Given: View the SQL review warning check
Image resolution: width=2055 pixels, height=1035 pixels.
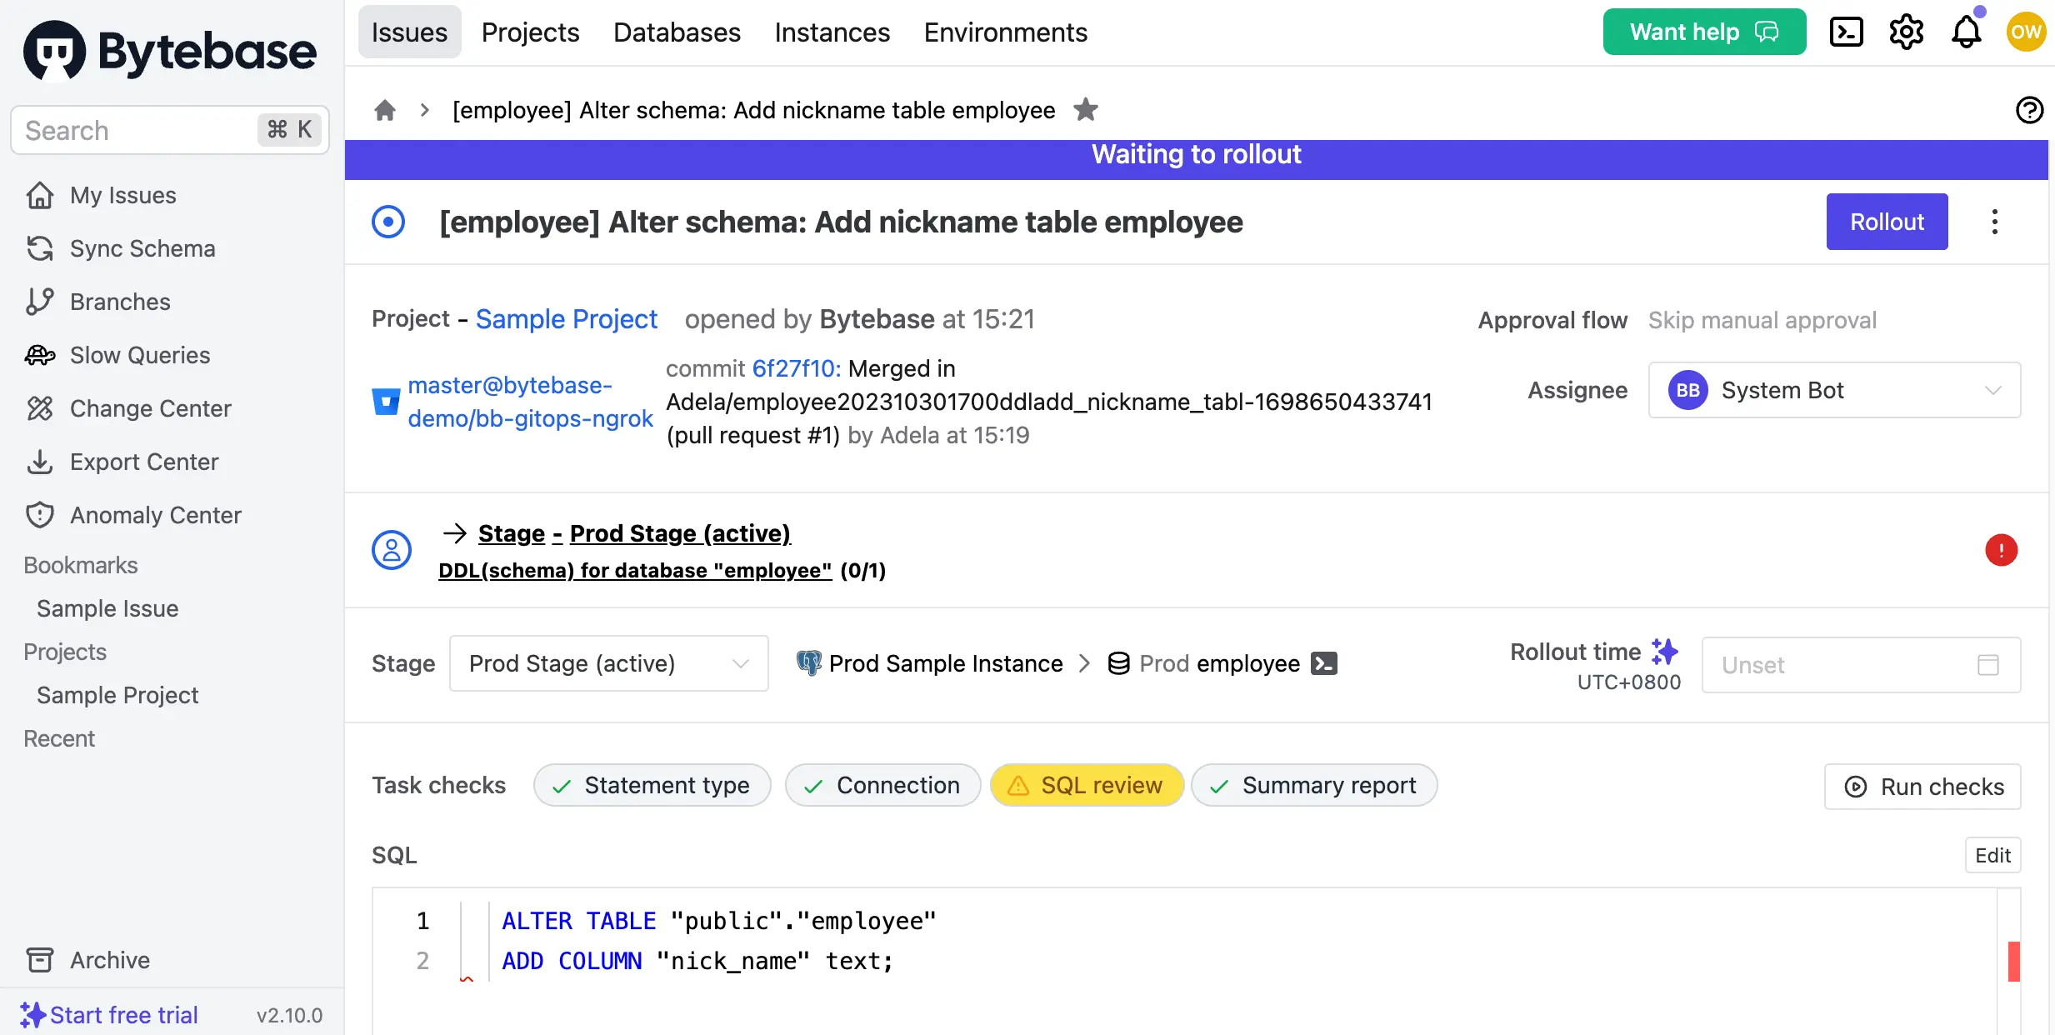Looking at the screenshot, I should [x=1087, y=785].
